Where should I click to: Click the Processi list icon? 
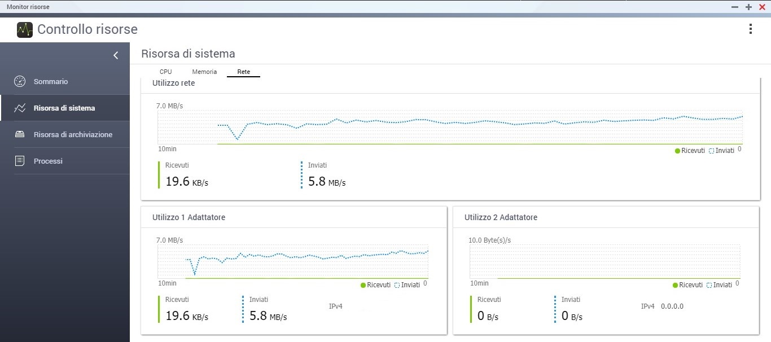pos(20,161)
